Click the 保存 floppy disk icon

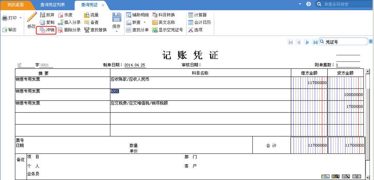pos(116,17)
